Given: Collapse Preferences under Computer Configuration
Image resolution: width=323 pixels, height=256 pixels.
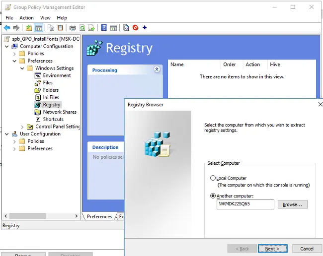Looking at the screenshot, I should (14, 61).
